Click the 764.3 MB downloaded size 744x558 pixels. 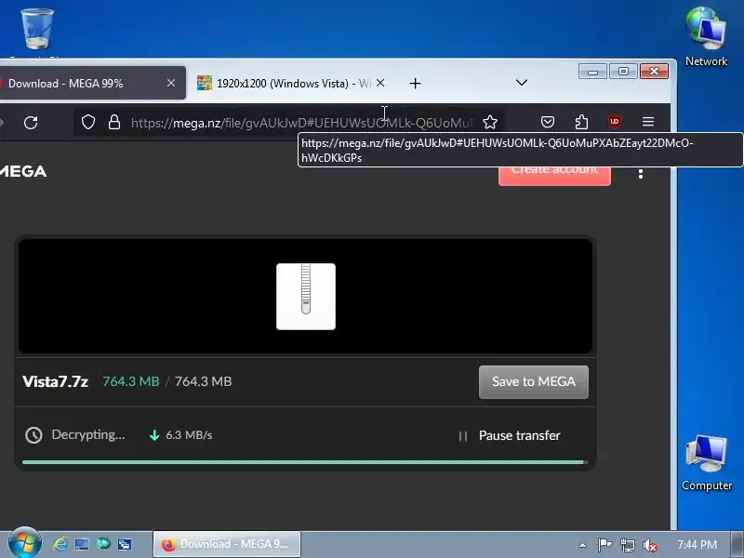[x=131, y=381]
